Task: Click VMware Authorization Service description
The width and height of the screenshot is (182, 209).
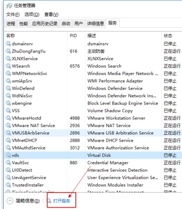Action: point(118,148)
